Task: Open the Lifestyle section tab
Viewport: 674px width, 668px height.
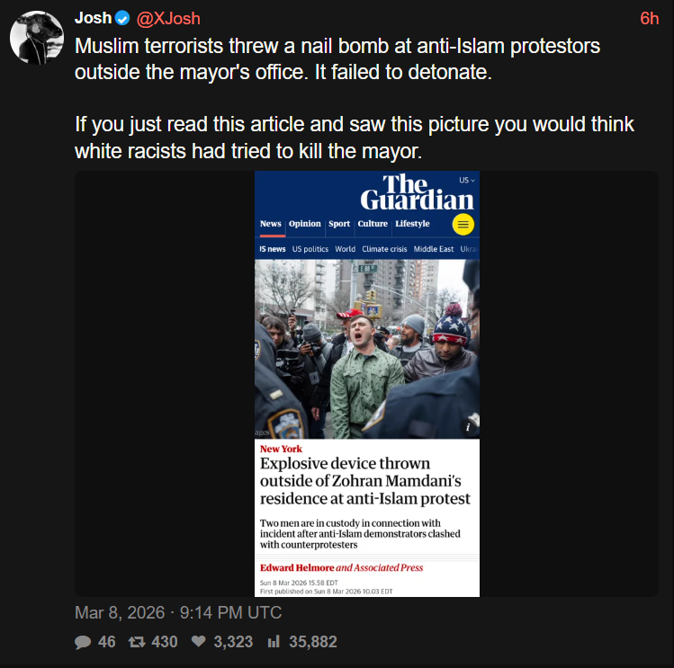Action: pyautogui.click(x=412, y=224)
